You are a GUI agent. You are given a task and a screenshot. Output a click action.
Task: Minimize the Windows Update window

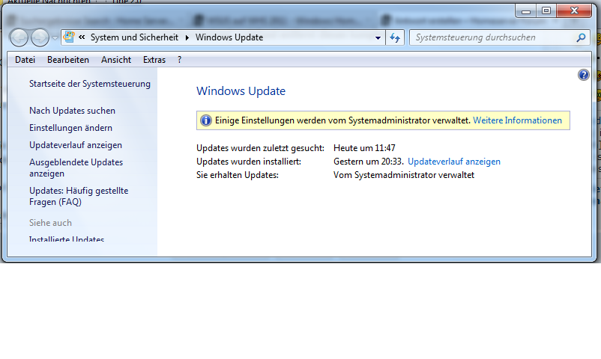pyautogui.click(x=526, y=11)
